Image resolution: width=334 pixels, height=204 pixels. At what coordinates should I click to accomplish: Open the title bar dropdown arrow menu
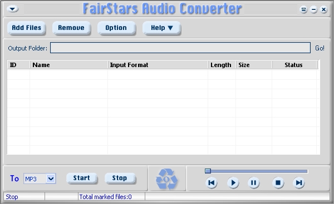(x=13, y=9)
